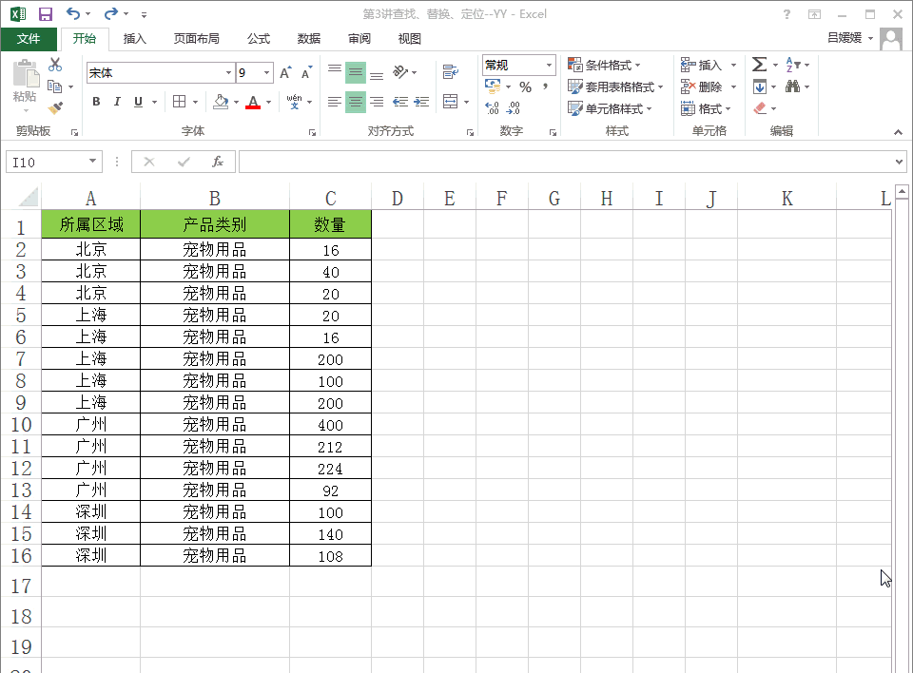
Task: Click the Increase Font Size icon
Action: tap(285, 73)
